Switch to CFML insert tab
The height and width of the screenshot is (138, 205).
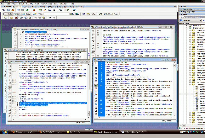coord(43,7)
